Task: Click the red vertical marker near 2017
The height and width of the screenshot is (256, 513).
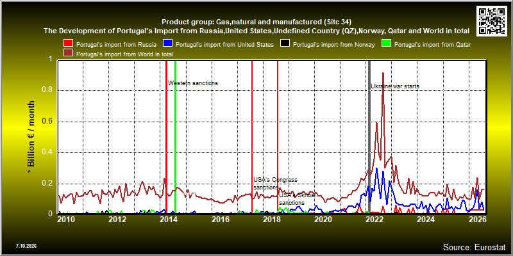Action: click(x=252, y=136)
